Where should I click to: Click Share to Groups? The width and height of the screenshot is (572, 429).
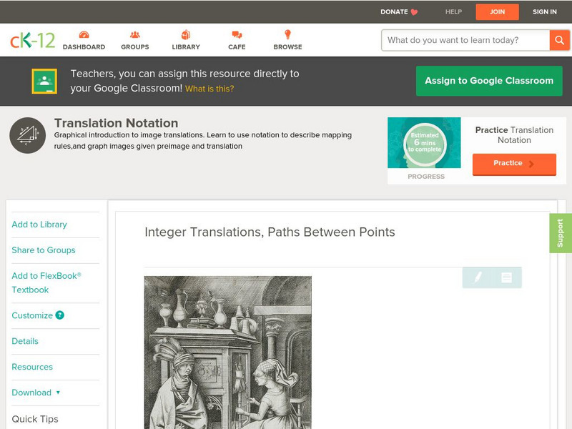point(44,250)
